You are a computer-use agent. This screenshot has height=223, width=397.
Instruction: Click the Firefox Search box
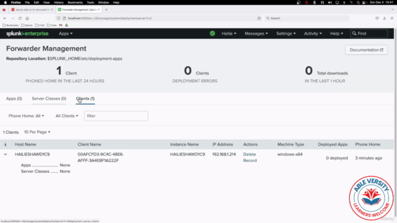(x=307, y=18)
